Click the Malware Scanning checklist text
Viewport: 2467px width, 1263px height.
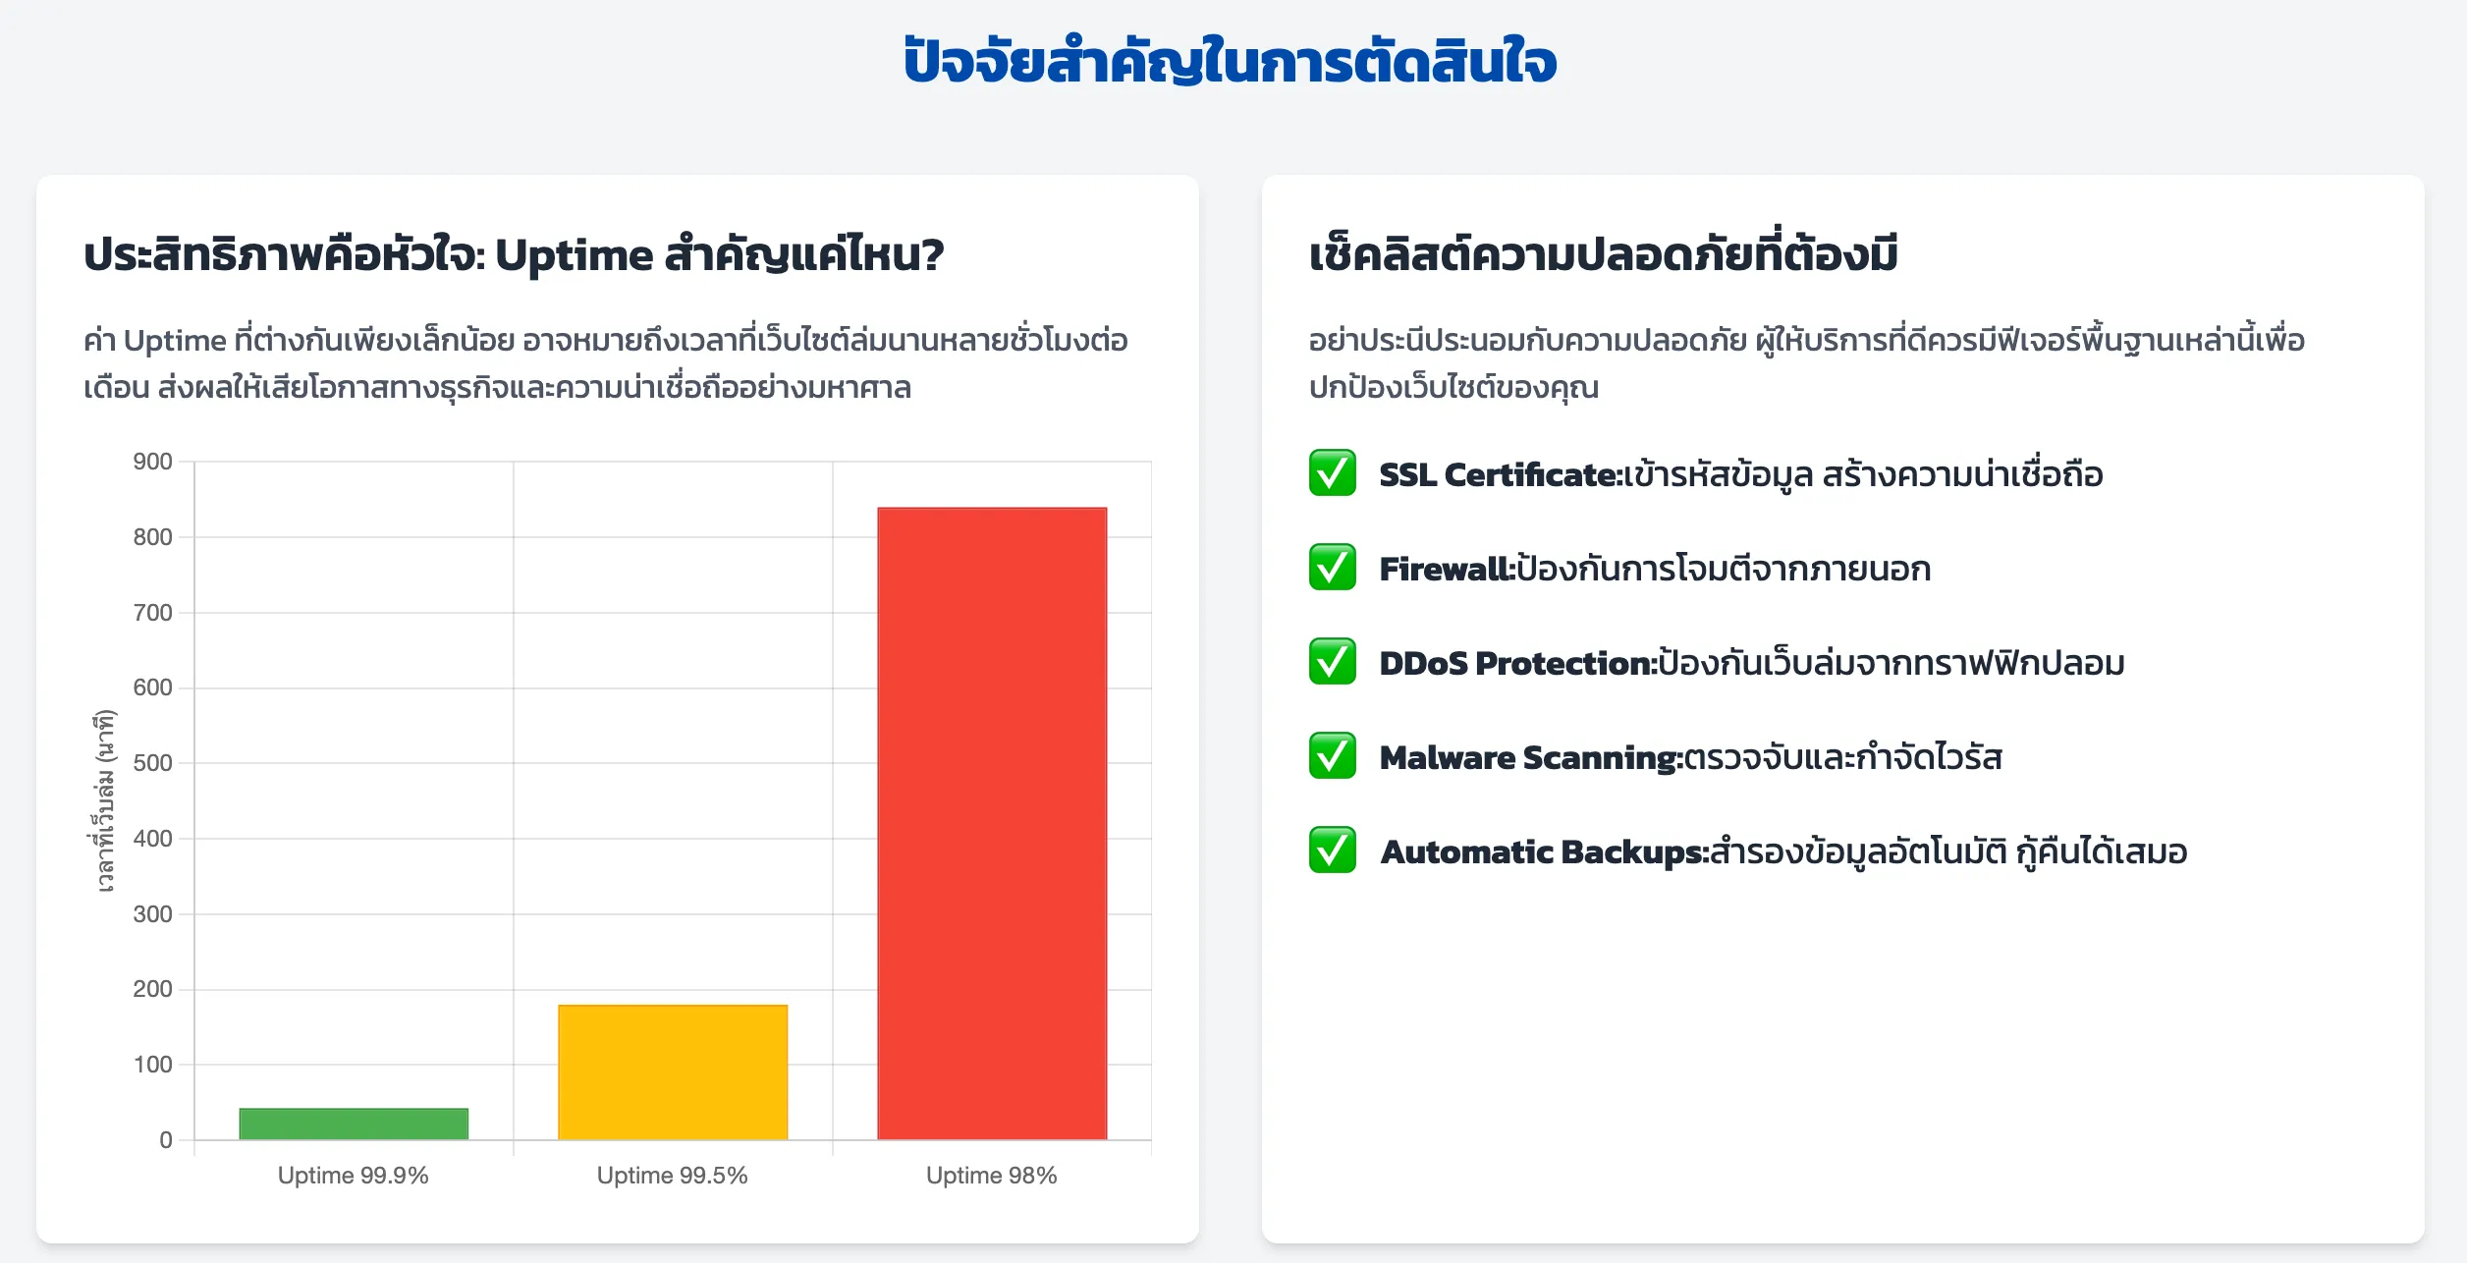point(1690,758)
